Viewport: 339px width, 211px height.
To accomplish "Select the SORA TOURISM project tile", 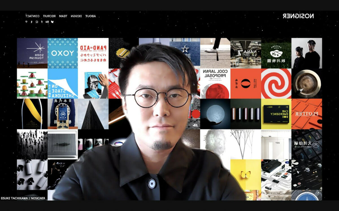I will 32,53.
